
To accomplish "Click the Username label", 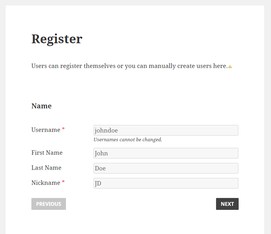I will tap(45, 130).
